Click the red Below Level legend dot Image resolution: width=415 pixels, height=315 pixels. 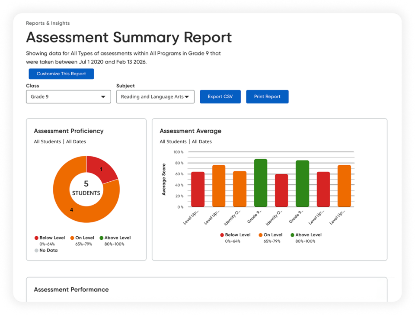click(x=36, y=238)
